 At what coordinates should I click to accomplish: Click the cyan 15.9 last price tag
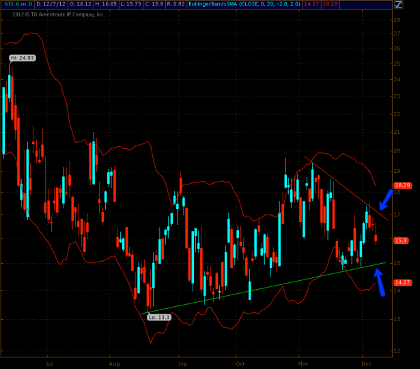402,241
